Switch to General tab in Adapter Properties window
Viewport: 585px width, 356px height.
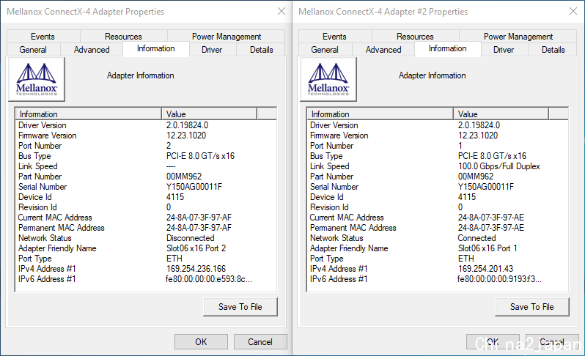point(33,50)
